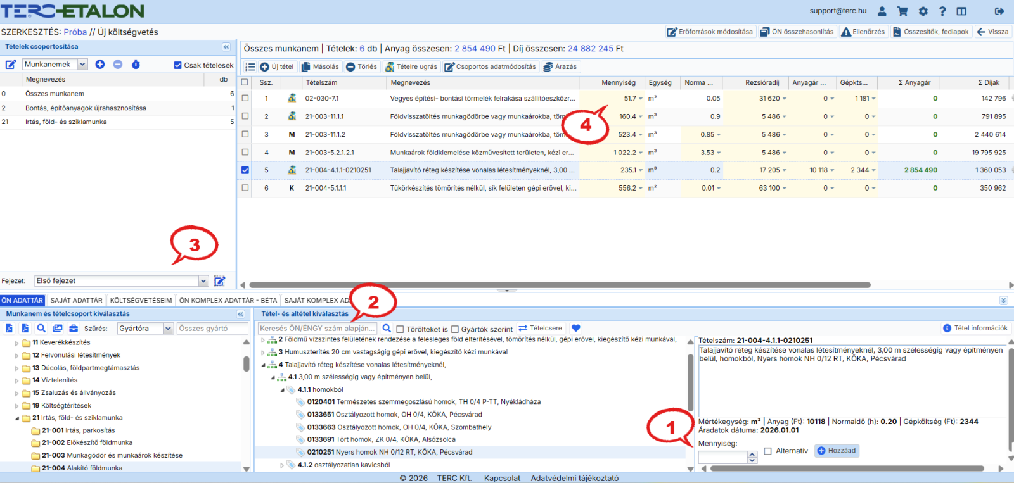Check the Gyártók szerint checkbox
1014x483 pixels.
455,329
